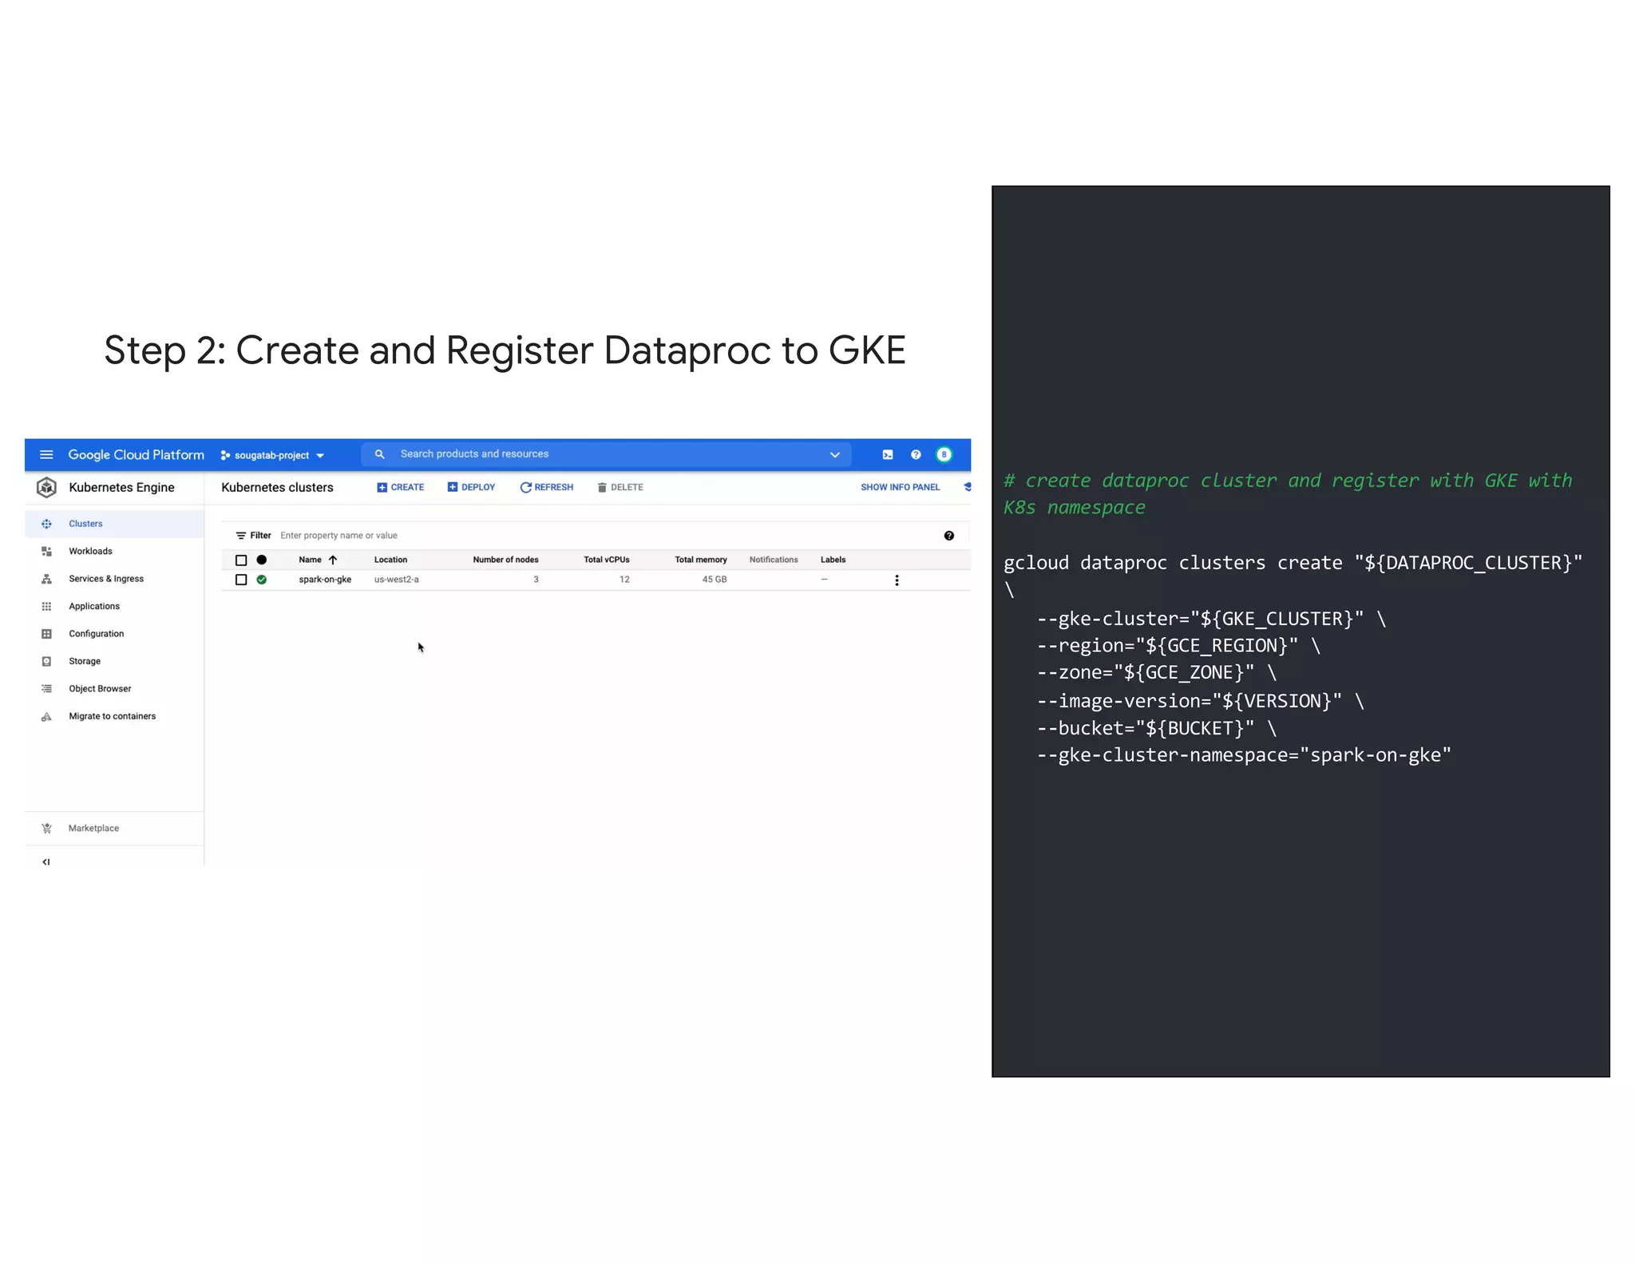Open the hamburger navigation menu

pos(46,454)
